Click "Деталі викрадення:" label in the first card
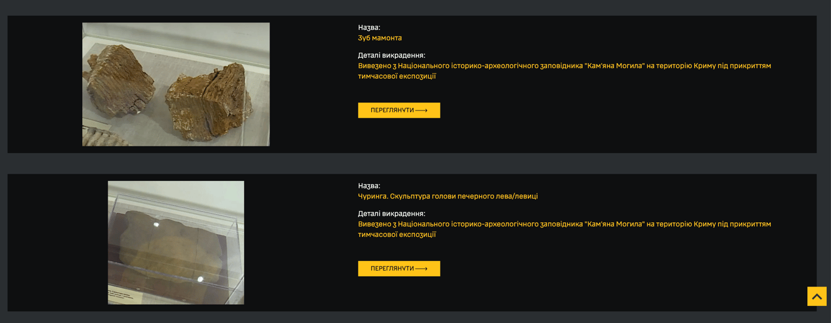Image resolution: width=831 pixels, height=323 pixels. pos(391,56)
